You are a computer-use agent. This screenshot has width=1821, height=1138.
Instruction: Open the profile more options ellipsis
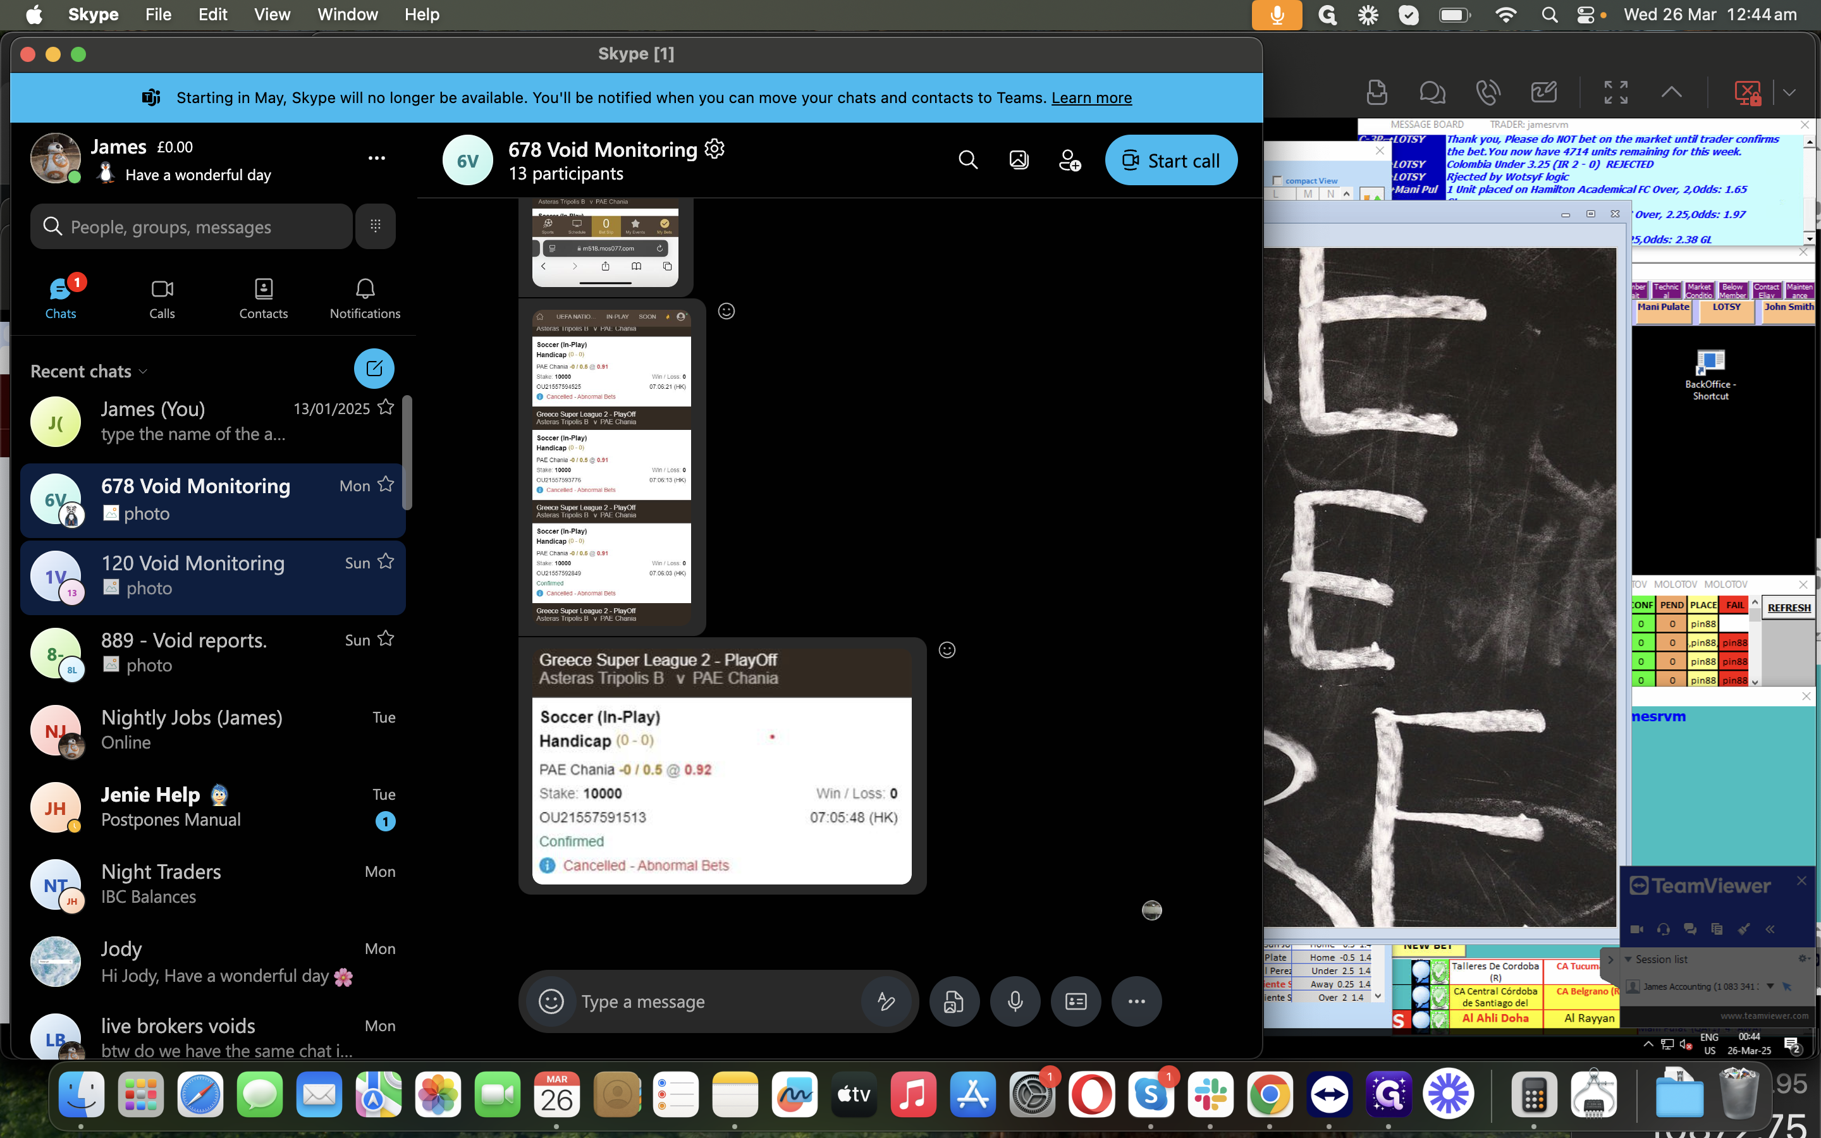click(x=376, y=158)
